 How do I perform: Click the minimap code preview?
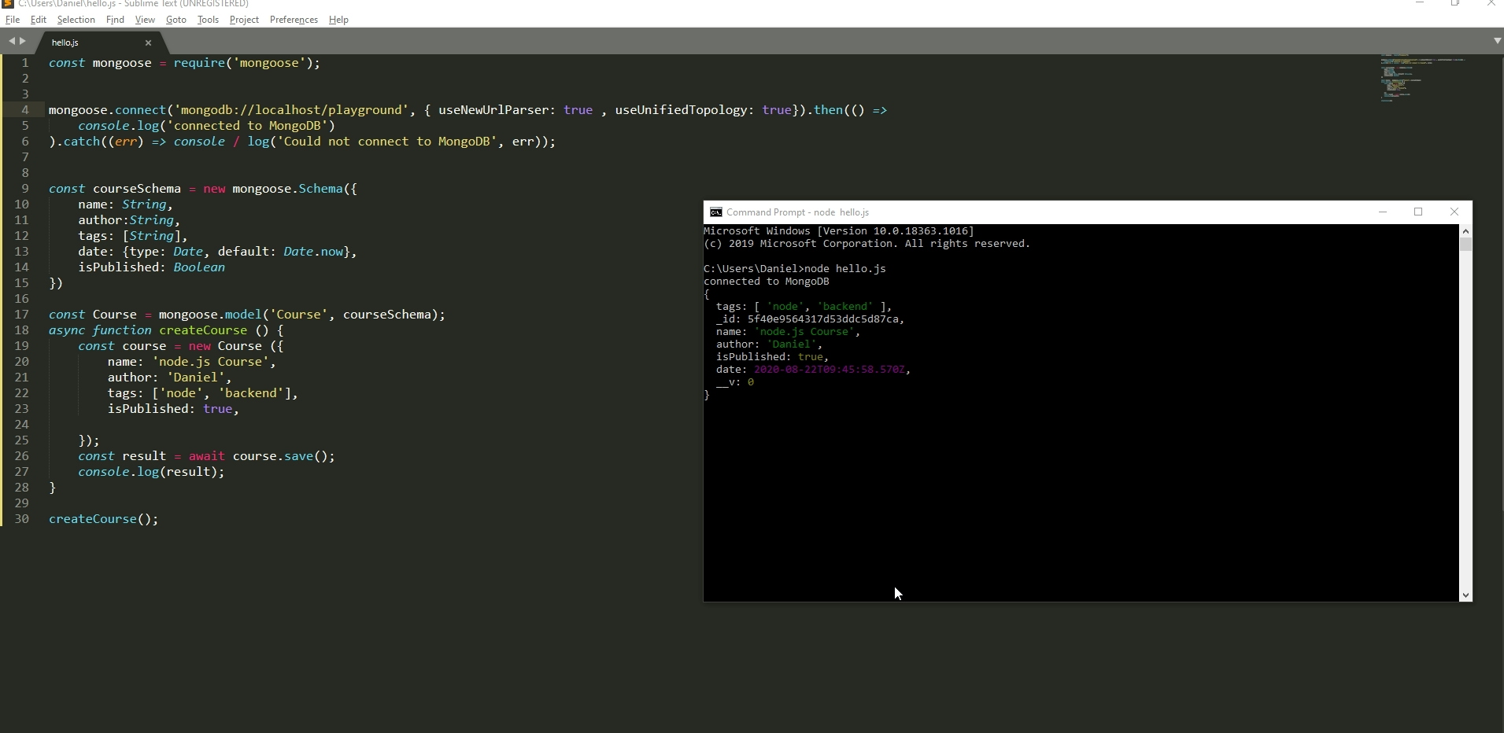click(x=1421, y=79)
